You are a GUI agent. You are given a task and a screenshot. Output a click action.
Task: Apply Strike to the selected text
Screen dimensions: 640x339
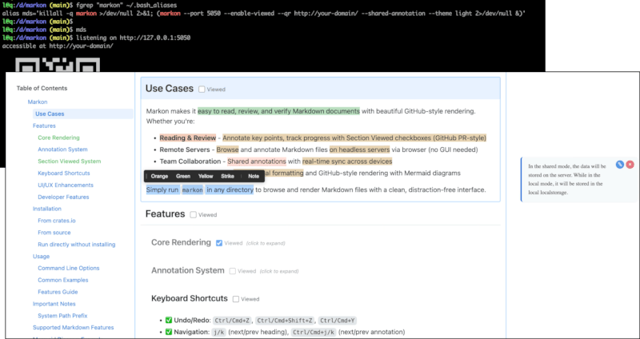[x=228, y=176]
